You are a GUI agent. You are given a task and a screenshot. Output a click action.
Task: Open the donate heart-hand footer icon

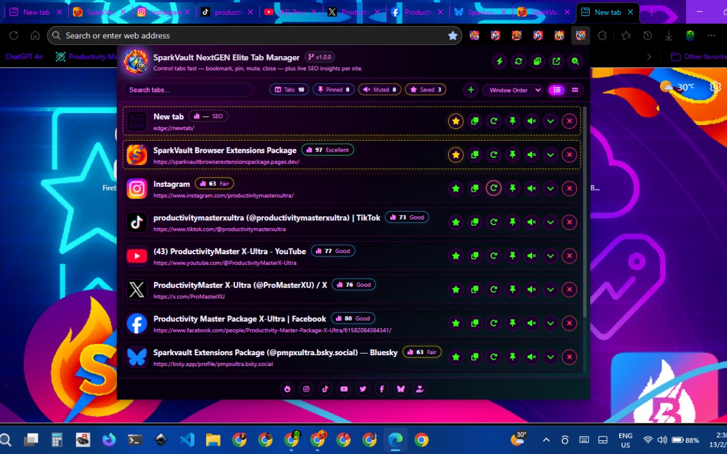point(420,389)
